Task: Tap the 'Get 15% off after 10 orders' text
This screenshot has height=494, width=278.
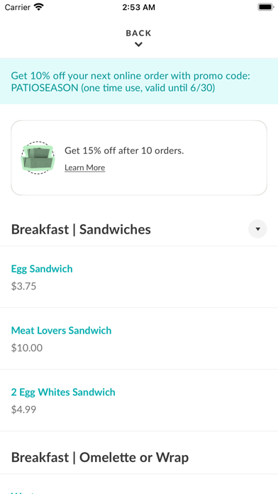Action: tap(124, 150)
